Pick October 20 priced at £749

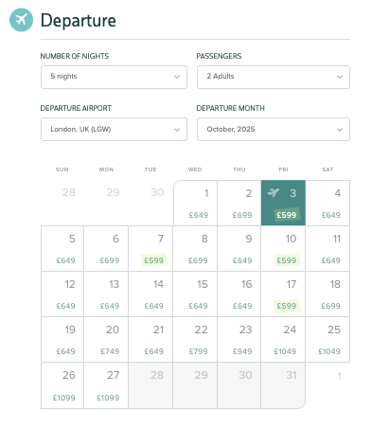tap(106, 339)
